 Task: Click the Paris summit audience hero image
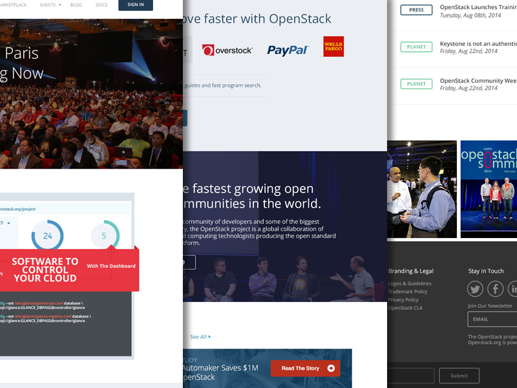91,94
